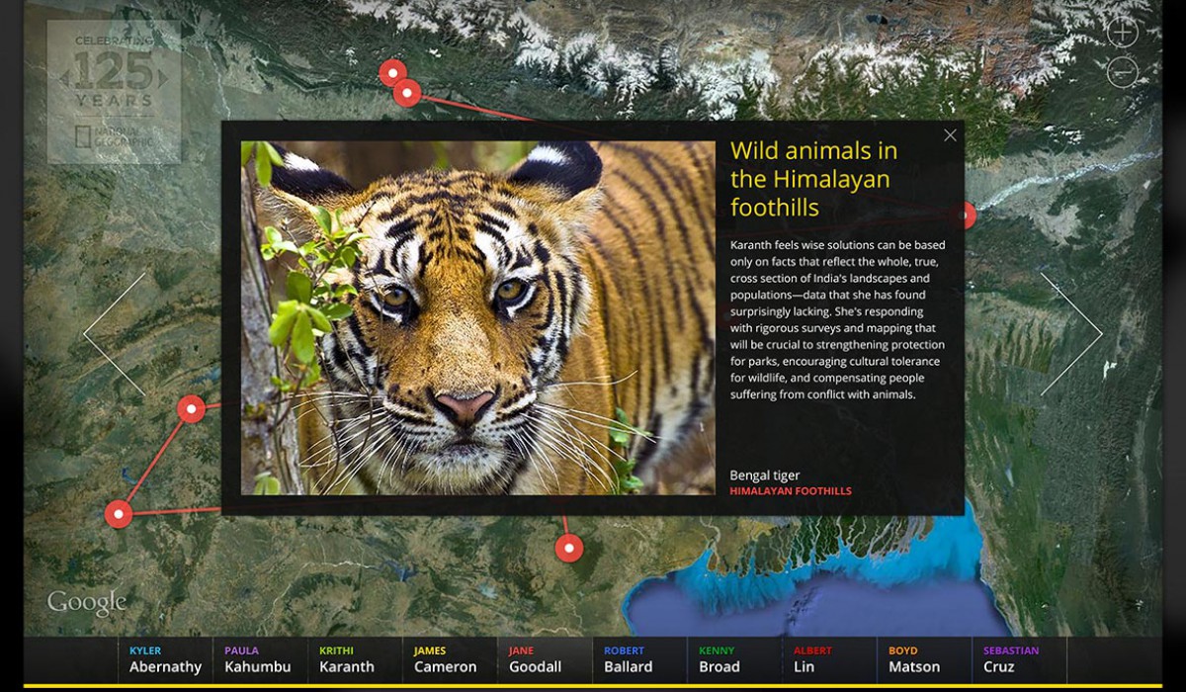Zoom in on the map with plus icon

(1122, 33)
